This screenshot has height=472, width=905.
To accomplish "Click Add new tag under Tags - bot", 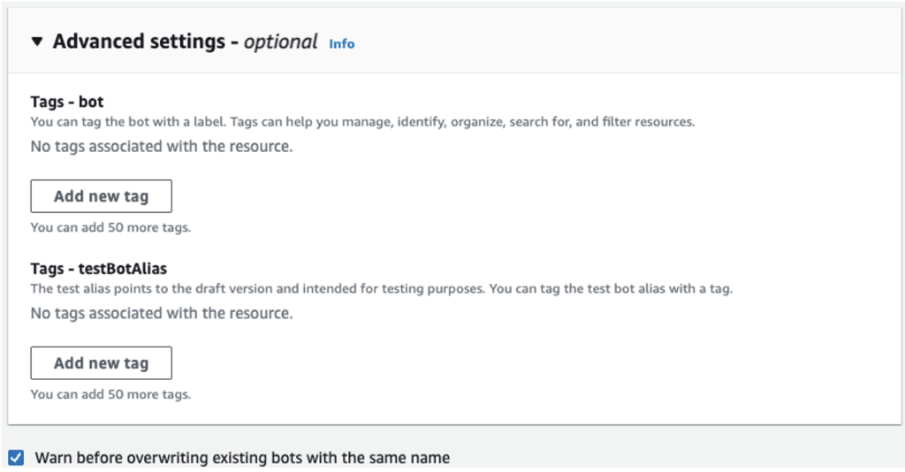I will [101, 196].
